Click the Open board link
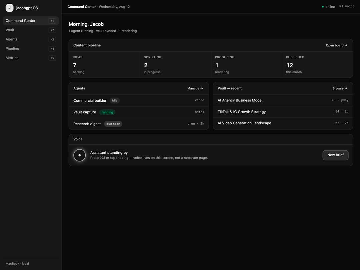The height and width of the screenshot is (270, 360). [x=336, y=45]
